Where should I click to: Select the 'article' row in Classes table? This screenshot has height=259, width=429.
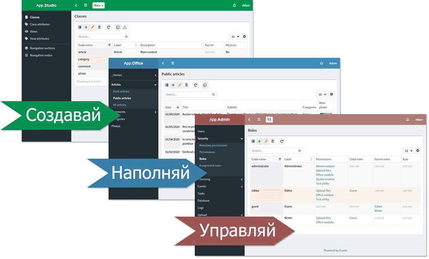point(162,52)
